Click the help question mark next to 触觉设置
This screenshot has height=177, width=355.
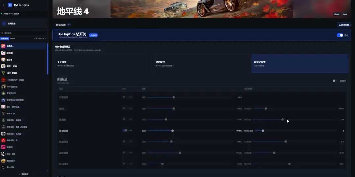point(69,25)
